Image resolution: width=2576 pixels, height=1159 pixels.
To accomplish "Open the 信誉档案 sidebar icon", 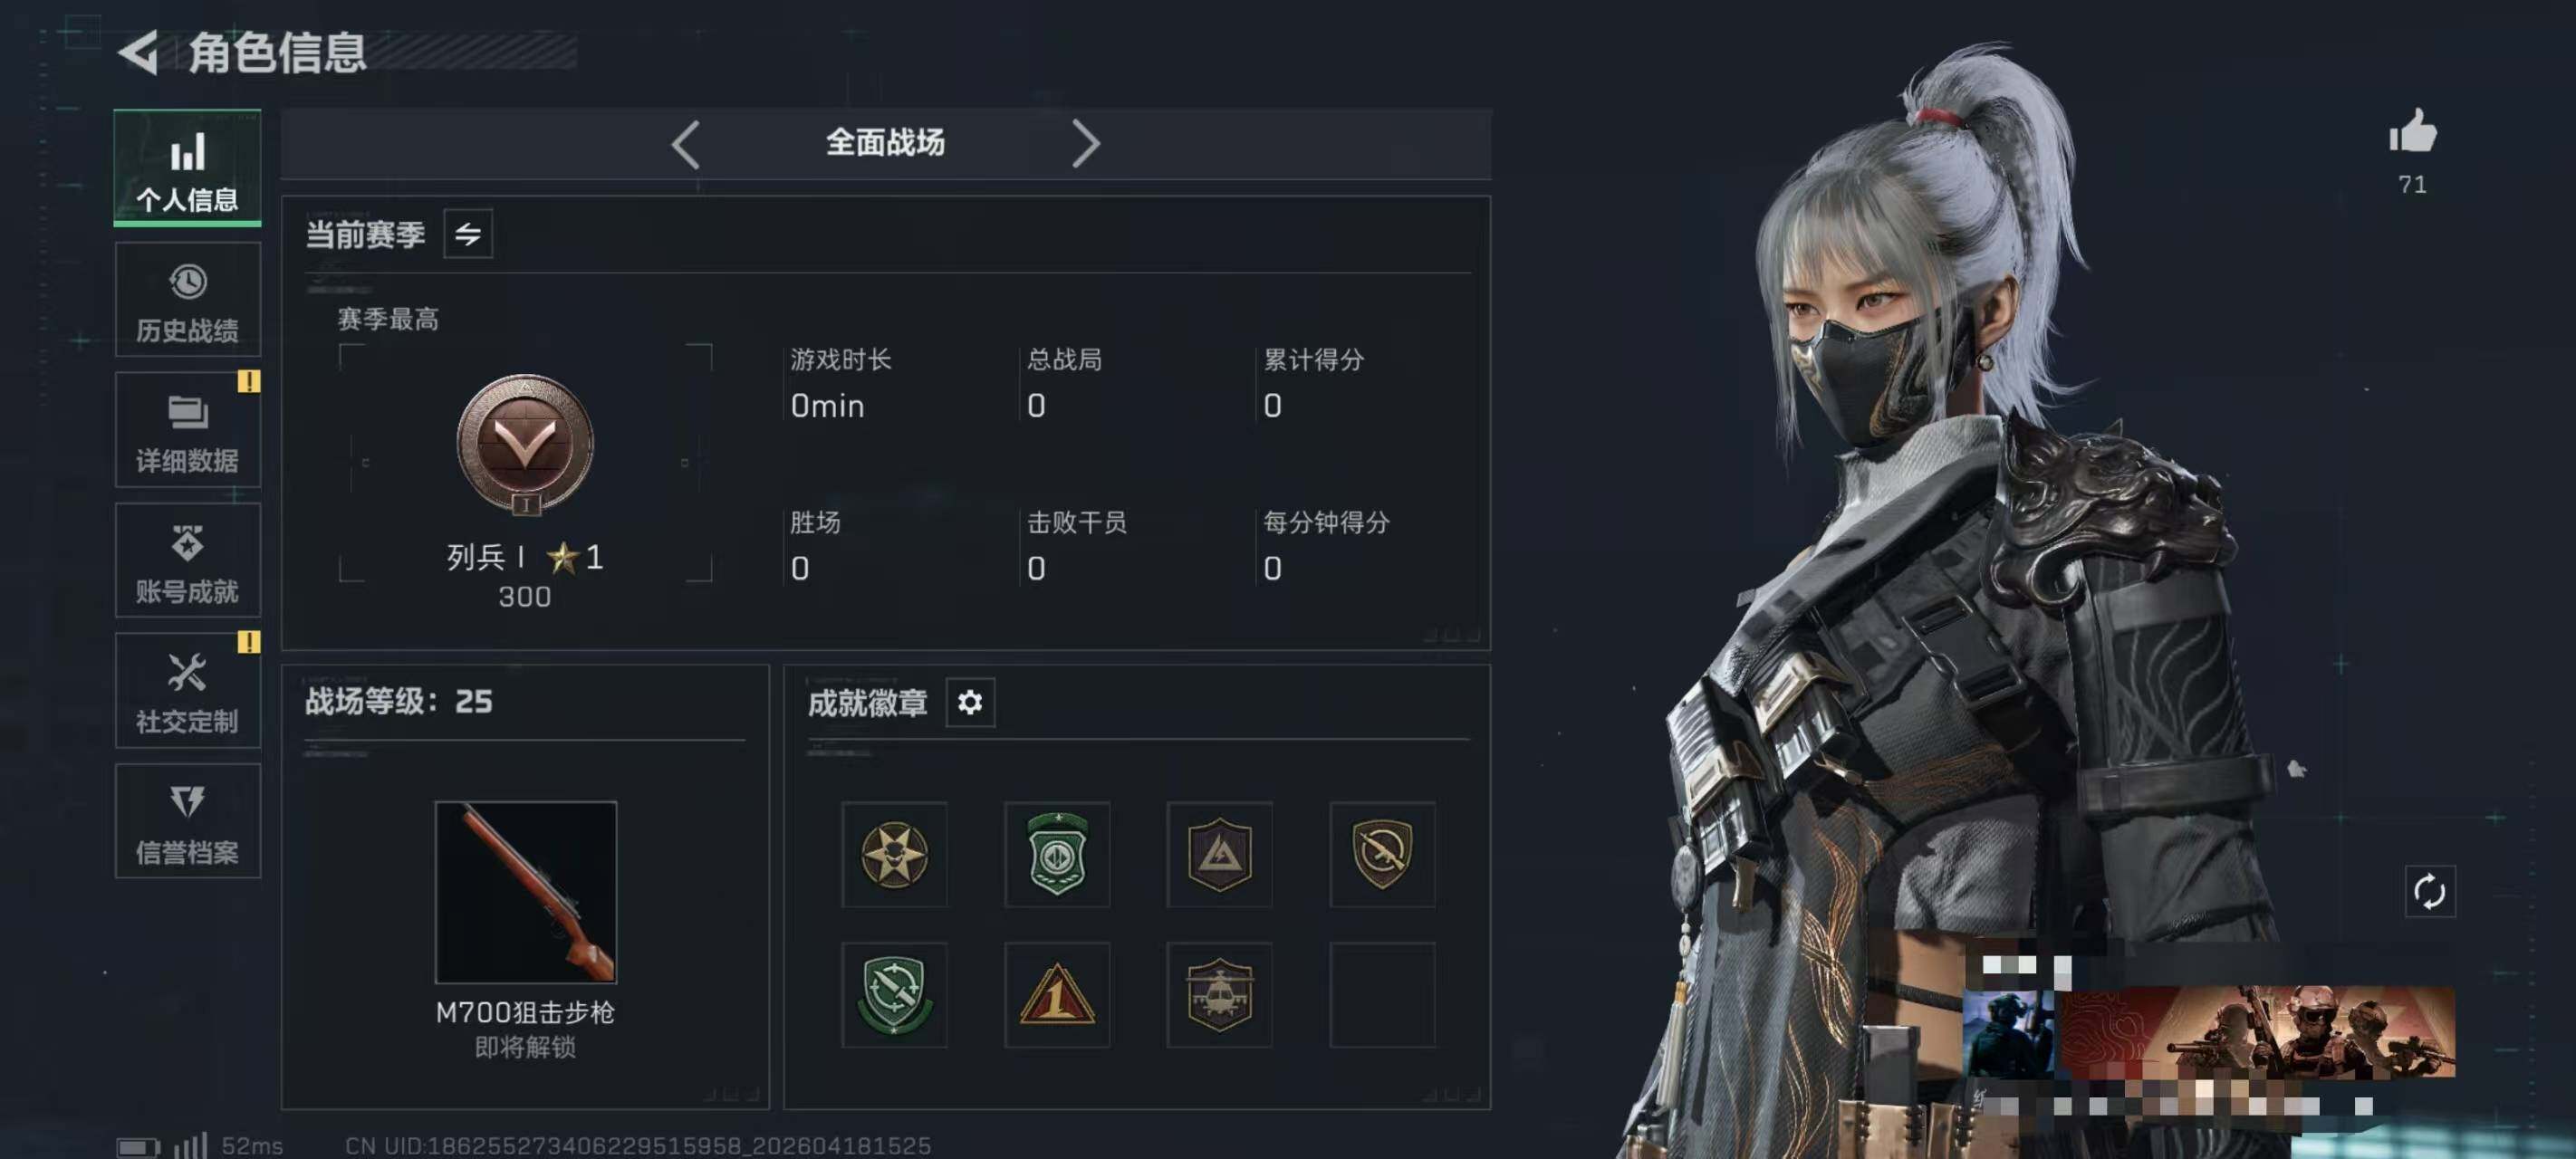I will (187, 802).
